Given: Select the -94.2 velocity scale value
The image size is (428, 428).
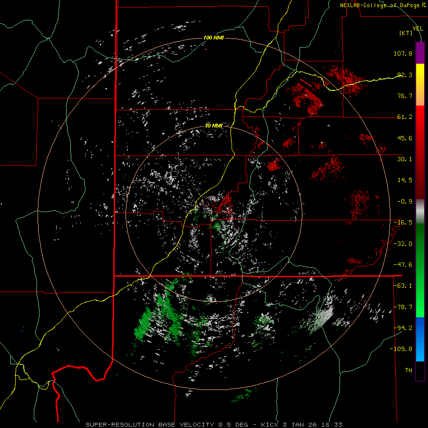Looking at the screenshot, I should point(403,328).
